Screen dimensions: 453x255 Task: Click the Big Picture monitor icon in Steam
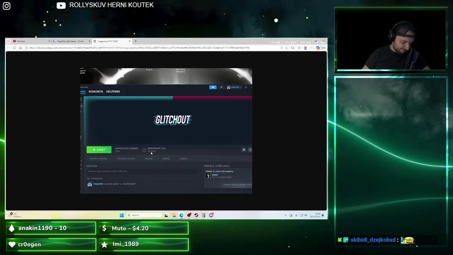click(246, 87)
